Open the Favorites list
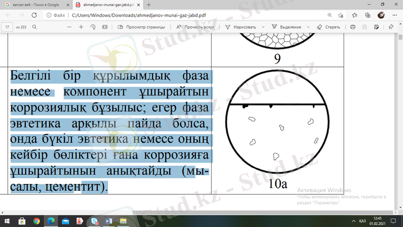Screen dimensions: 403x227 pos(355,15)
